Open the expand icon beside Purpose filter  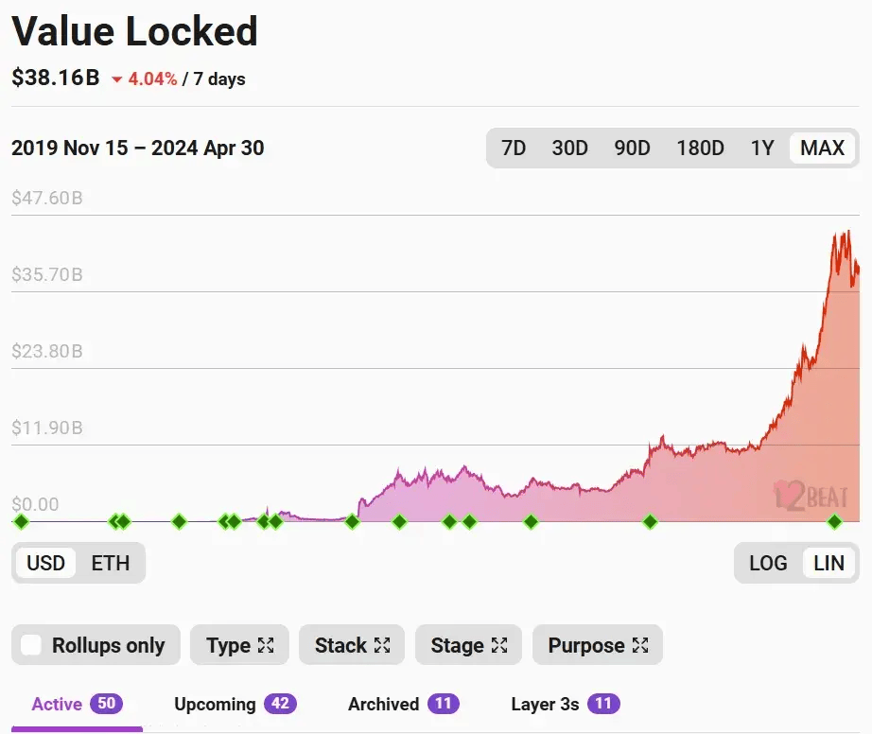click(640, 645)
